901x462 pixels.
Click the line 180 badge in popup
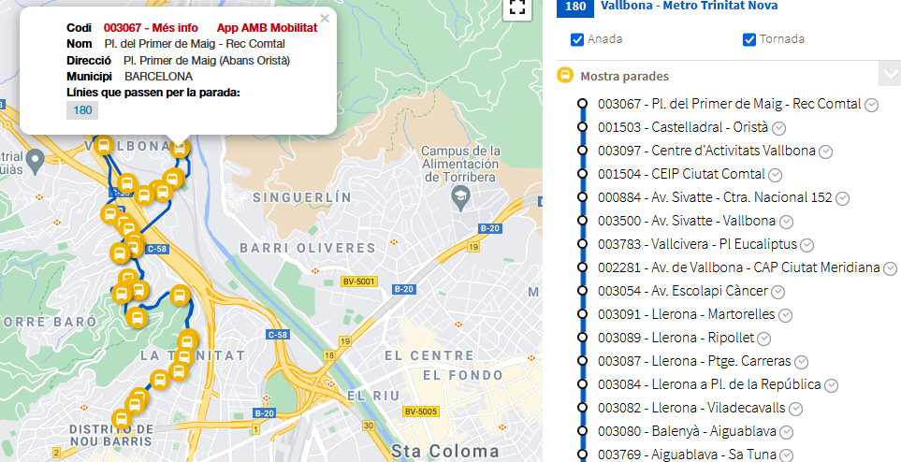[82, 110]
